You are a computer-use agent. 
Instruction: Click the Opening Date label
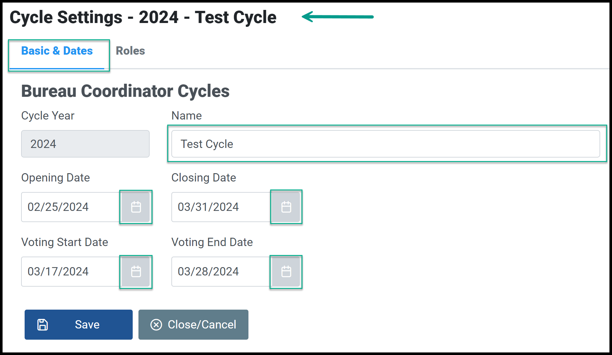click(x=56, y=178)
